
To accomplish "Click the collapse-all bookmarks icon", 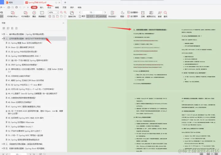I will [x=8, y=28].
